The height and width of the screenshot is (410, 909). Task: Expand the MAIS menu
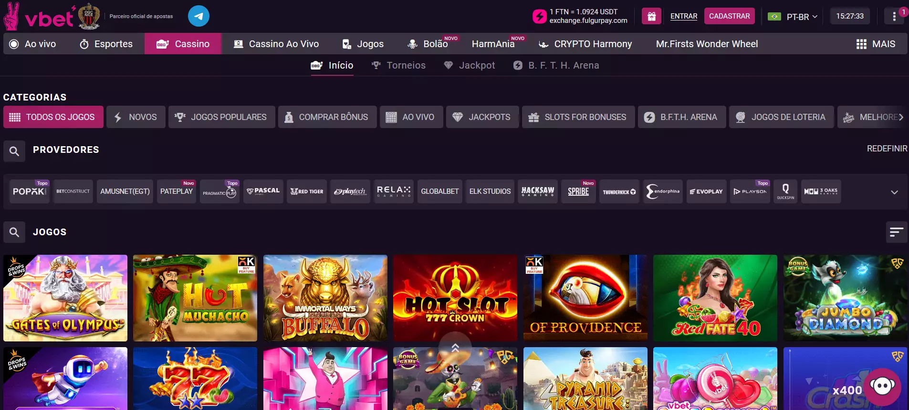(876, 44)
